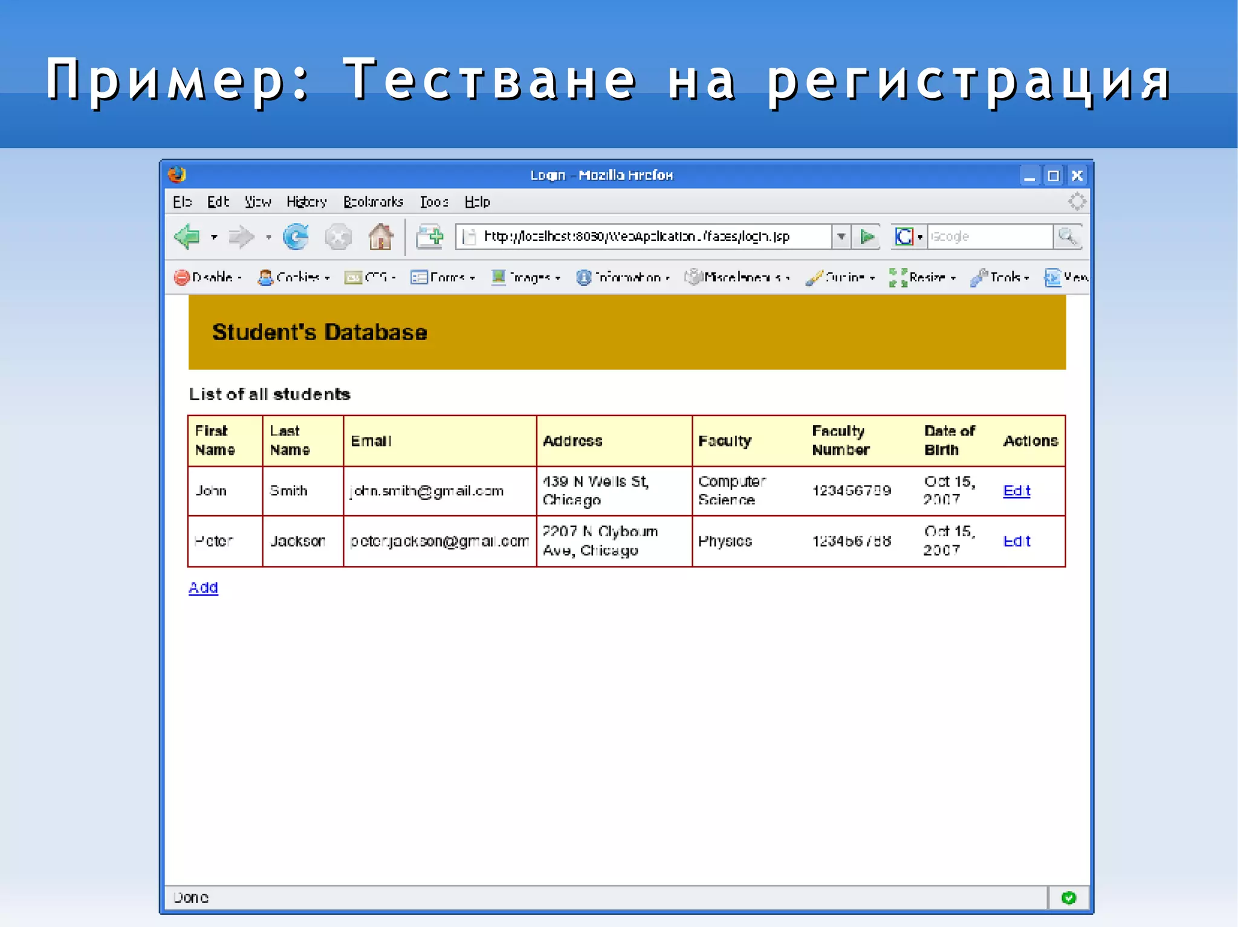Image resolution: width=1238 pixels, height=927 pixels.
Task: Close the Firefox window
Action: click(x=1077, y=176)
